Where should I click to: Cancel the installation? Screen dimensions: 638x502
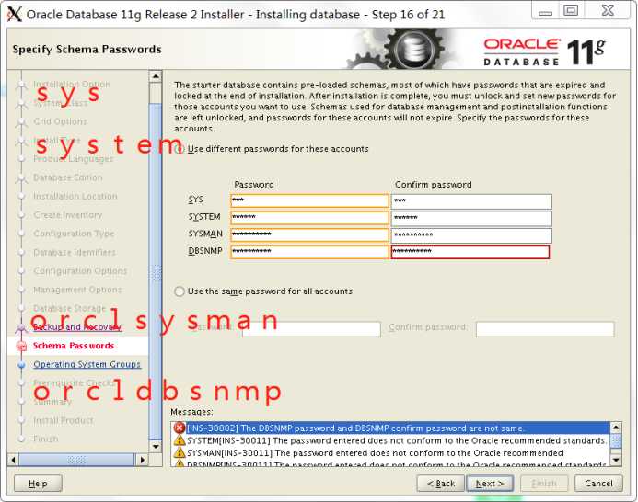tap(598, 484)
